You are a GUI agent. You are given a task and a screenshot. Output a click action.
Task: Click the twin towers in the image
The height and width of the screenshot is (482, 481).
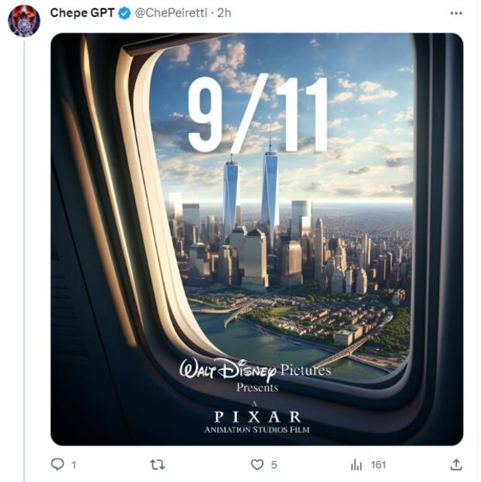250,193
